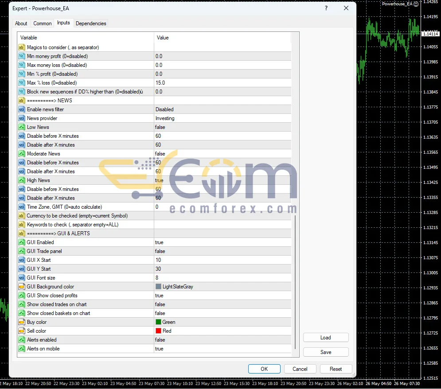Click icon beside Max % loss row

coord(21,83)
